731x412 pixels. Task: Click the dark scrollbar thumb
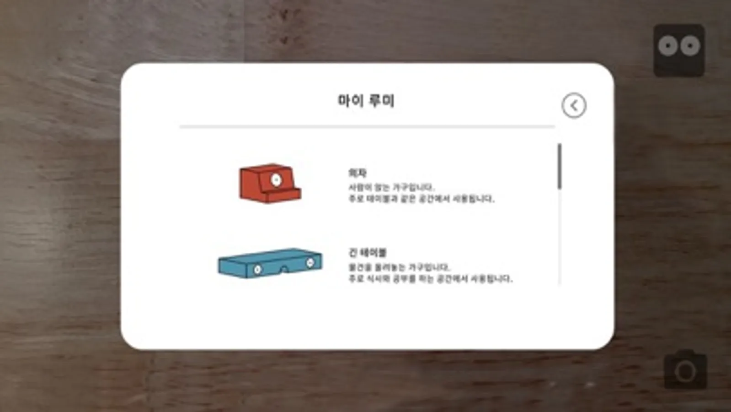pyautogui.click(x=559, y=166)
